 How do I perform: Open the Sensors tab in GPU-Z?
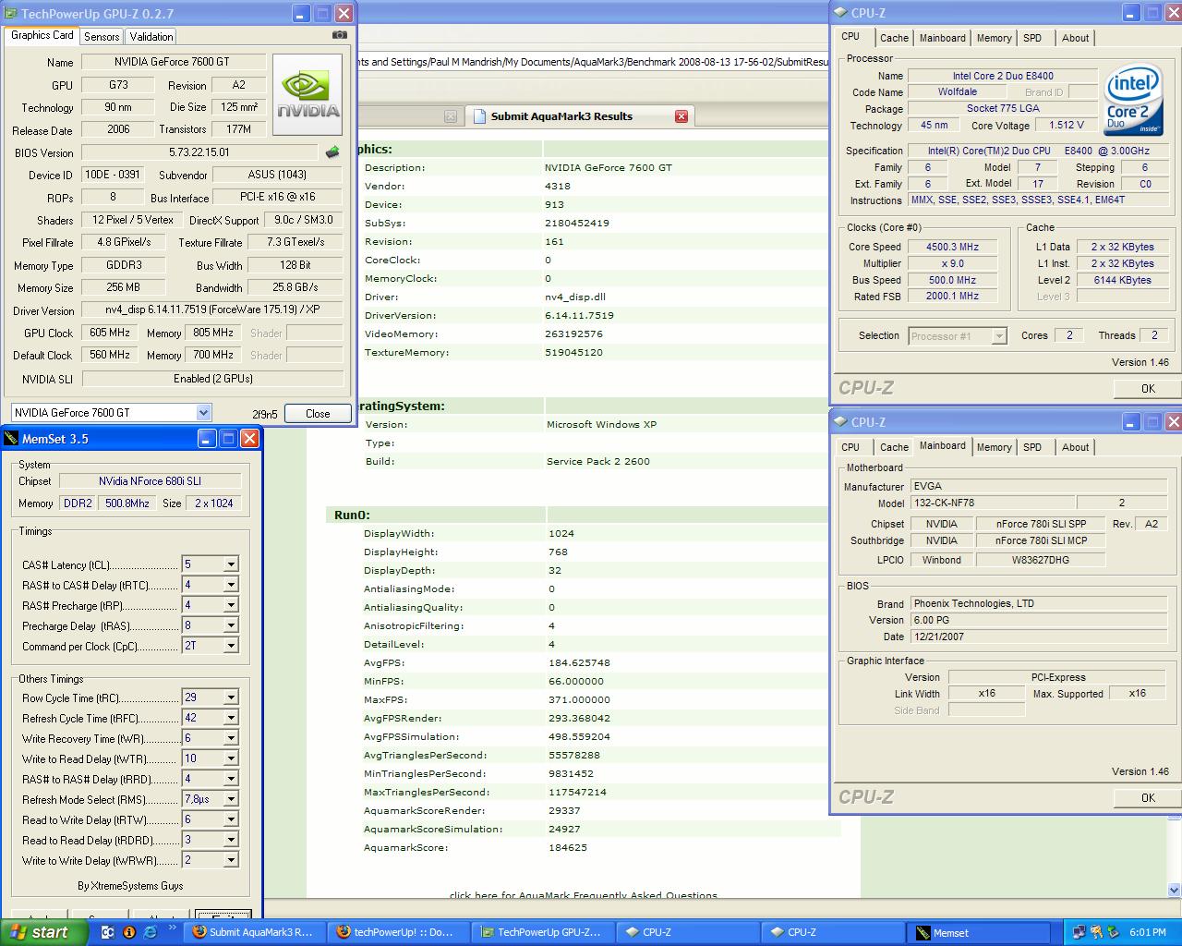[x=102, y=36]
